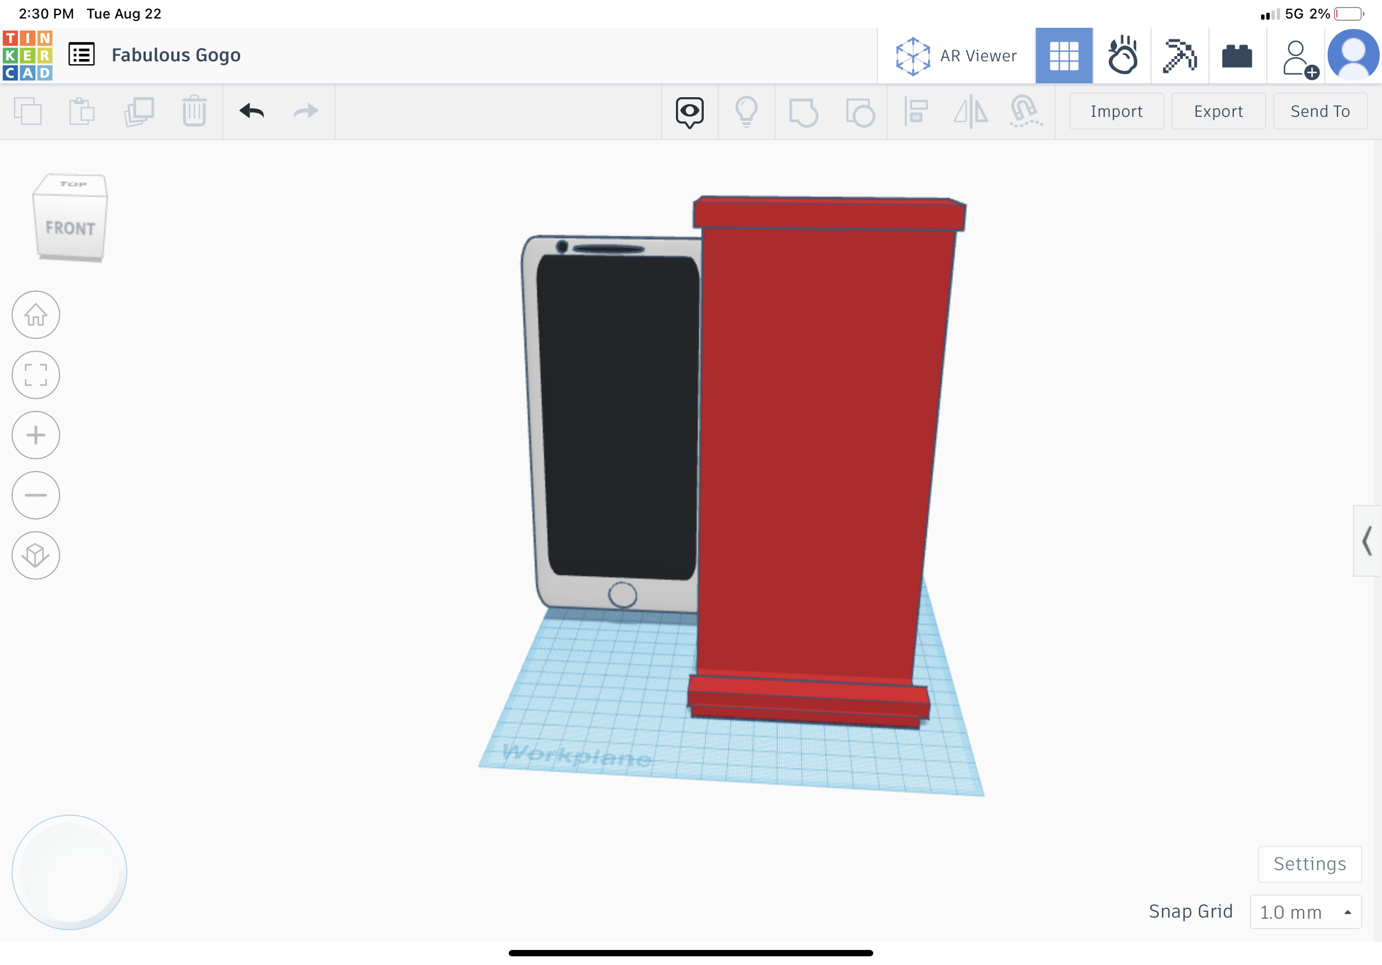Screen dimensions: 1382x965
Task: Hide the selected object with eye tool
Action: pos(689,111)
